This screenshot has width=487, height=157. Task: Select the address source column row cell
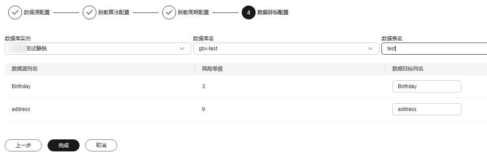click(x=21, y=109)
